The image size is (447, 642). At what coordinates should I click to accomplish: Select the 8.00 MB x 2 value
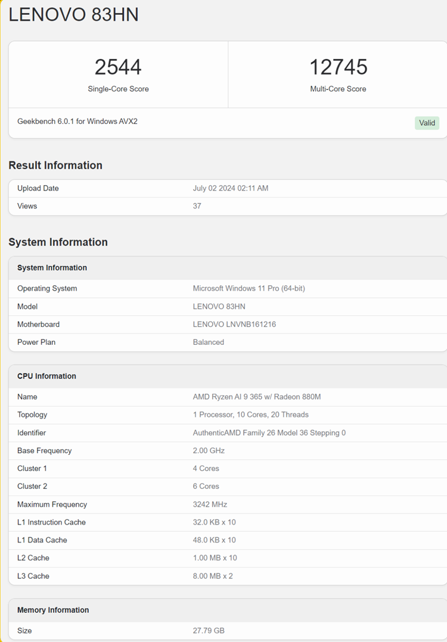pyautogui.click(x=213, y=576)
